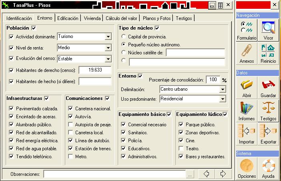Check Carretera local checkbox
281x181 pixels.
point(70,132)
